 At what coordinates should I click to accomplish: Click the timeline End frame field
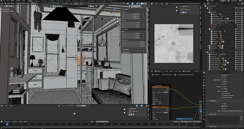(x=197, y=122)
